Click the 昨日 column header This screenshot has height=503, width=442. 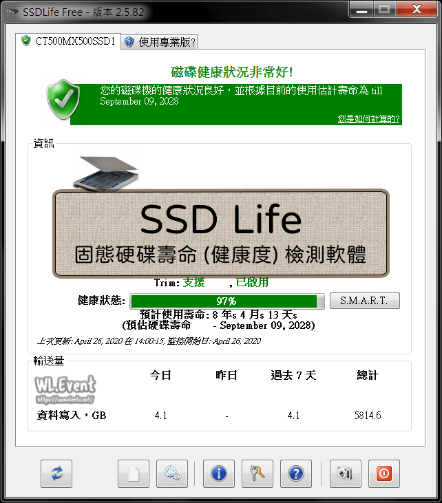(227, 375)
